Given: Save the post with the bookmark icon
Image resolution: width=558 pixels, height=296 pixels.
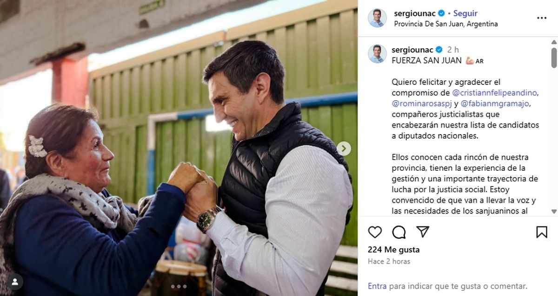Looking at the screenshot, I should tap(542, 232).
